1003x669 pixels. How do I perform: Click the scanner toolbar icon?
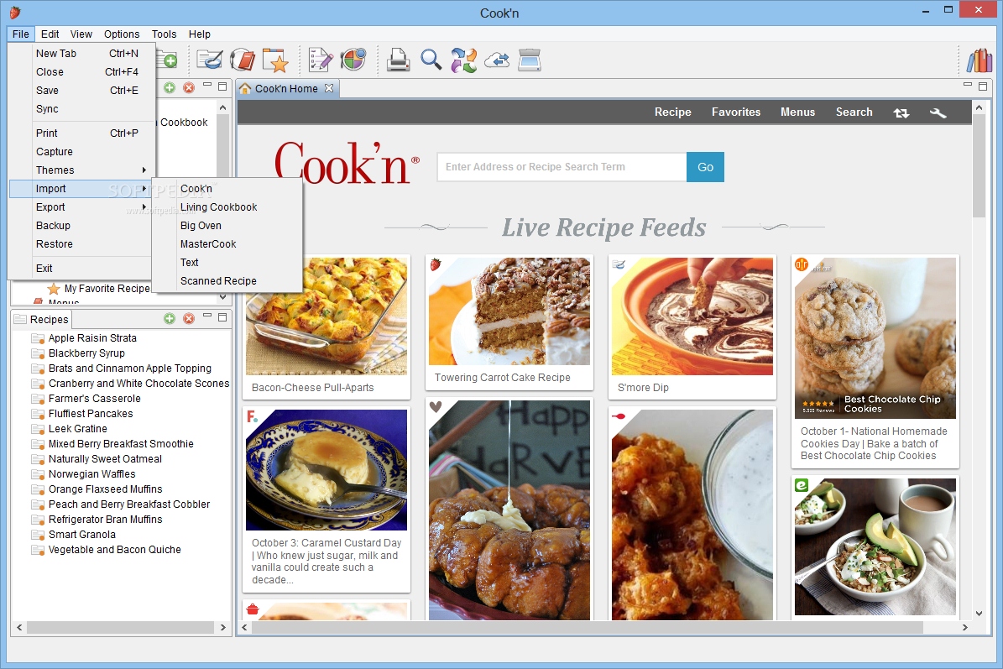coord(530,60)
